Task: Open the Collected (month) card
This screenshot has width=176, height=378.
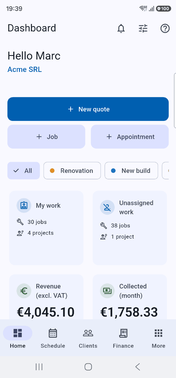Action: click(x=130, y=297)
